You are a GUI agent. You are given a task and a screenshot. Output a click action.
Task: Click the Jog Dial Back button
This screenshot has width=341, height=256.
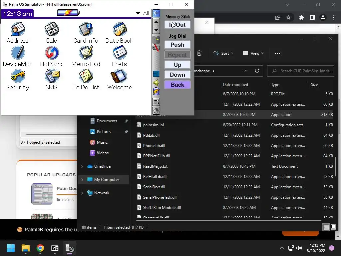click(x=177, y=85)
